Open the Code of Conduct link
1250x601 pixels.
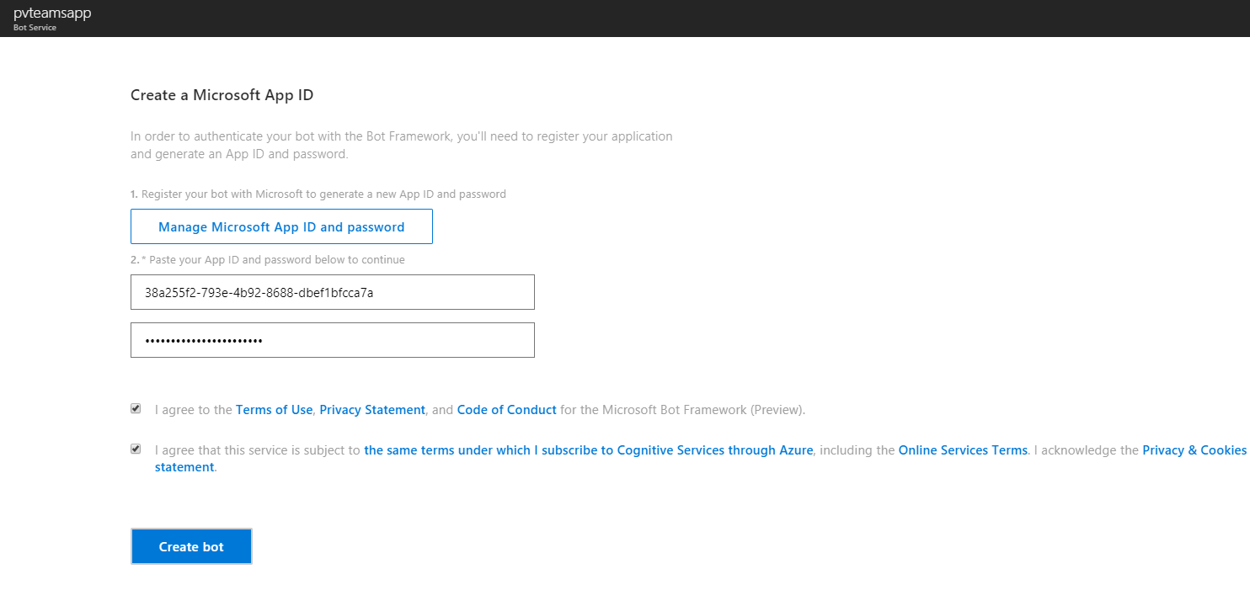point(506,410)
